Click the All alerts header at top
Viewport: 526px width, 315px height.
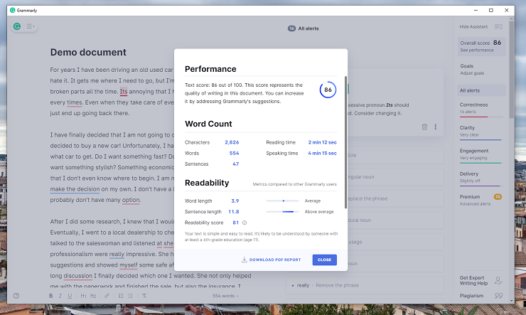pyautogui.click(x=308, y=28)
